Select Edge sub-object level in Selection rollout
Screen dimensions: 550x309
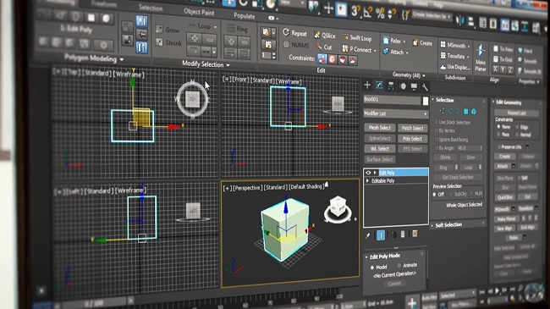click(449, 111)
